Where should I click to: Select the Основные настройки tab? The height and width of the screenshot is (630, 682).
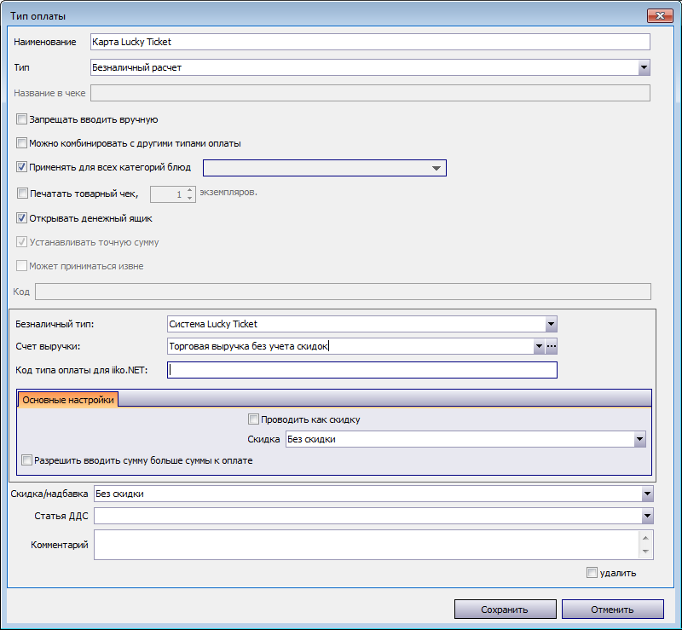tap(68, 400)
